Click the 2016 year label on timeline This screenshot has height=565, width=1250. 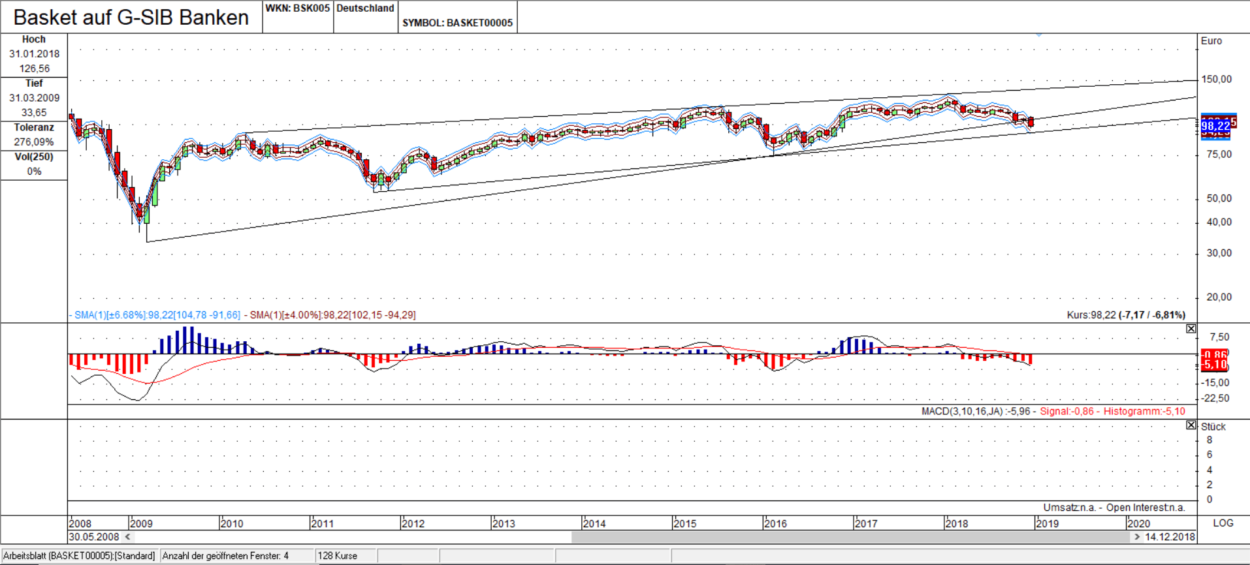[775, 523]
